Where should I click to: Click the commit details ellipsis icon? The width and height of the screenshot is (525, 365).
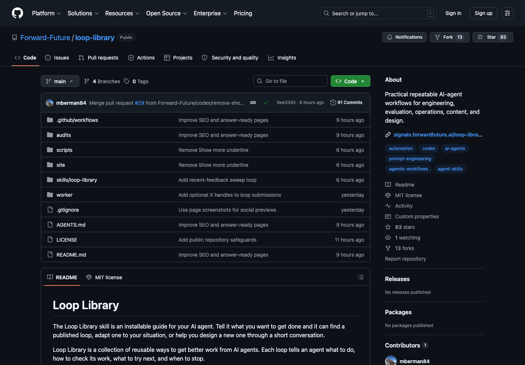[253, 103]
